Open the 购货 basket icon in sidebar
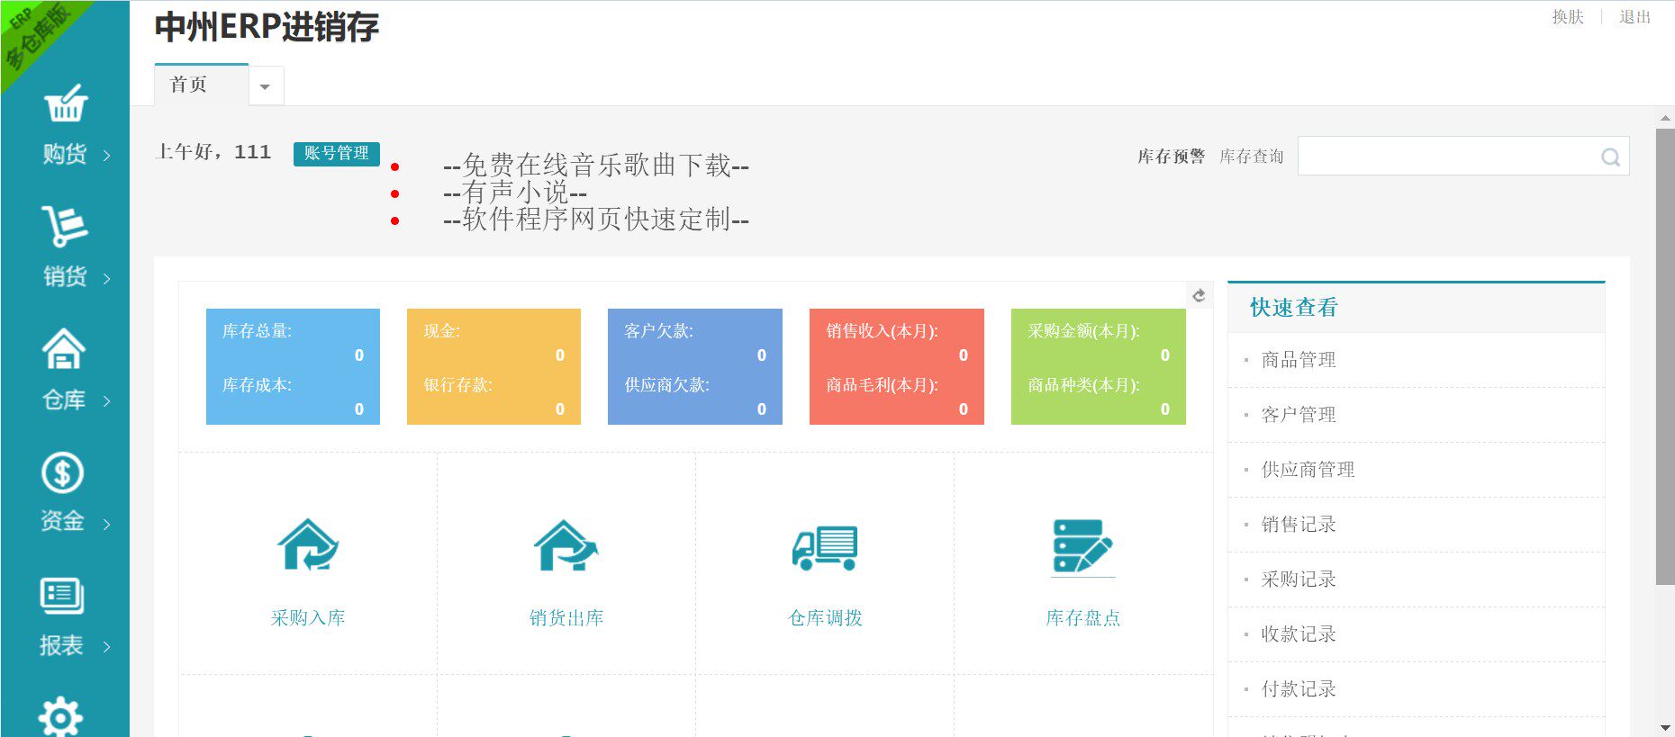The image size is (1675, 737). (66, 103)
